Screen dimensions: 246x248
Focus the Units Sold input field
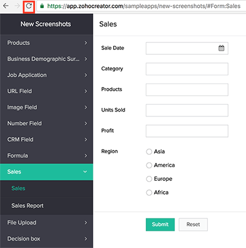pyautogui.click(x=187, y=110)
